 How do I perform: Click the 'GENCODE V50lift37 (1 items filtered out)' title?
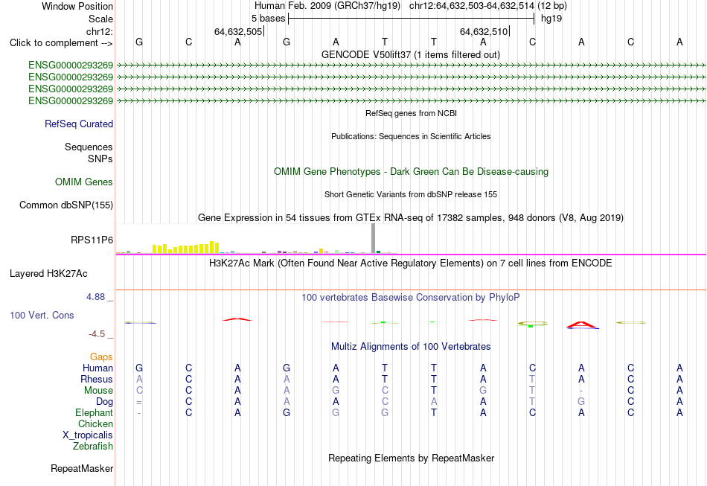[x=411, y=54]
